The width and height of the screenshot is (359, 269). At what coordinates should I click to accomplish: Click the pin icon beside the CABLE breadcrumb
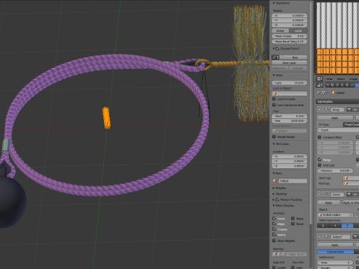coord(318,93)
